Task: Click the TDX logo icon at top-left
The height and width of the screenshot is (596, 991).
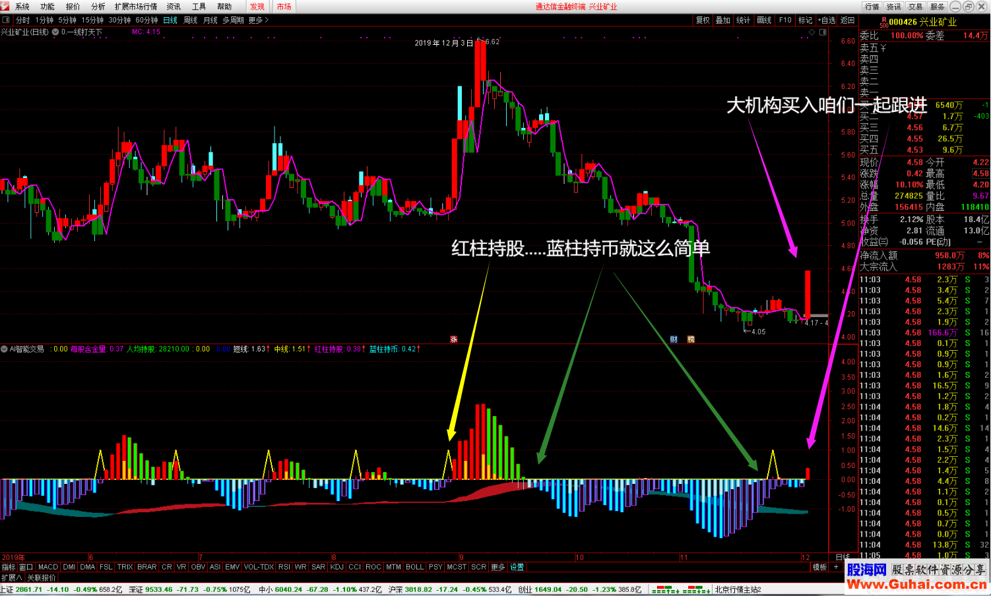Action: coord(5,7)
